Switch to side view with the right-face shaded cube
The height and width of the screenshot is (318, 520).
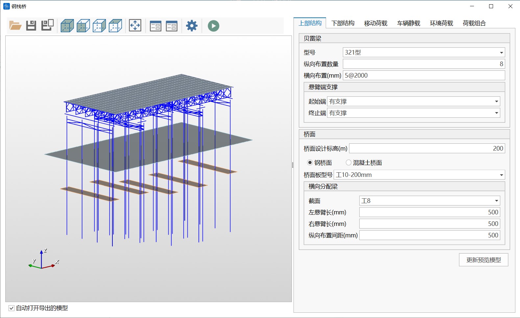pyautogui.click(x=99, y=26)
